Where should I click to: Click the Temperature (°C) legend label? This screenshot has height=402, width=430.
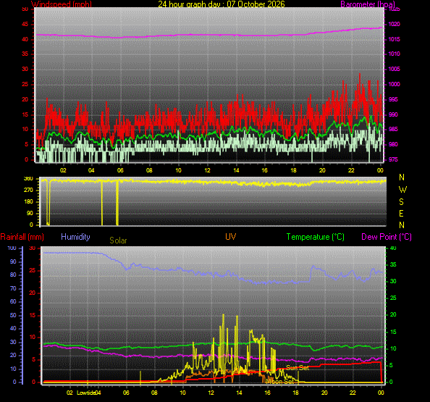[316, 237]
